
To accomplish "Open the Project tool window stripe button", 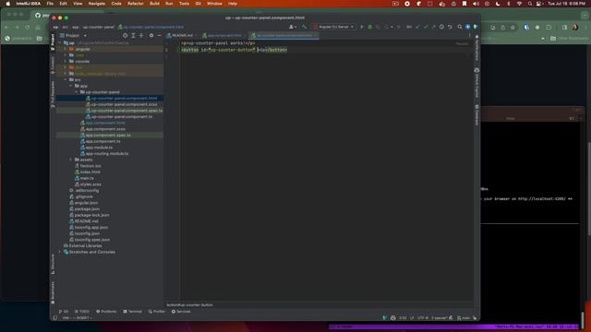I will [53, 41].
